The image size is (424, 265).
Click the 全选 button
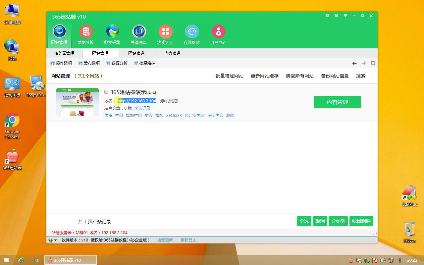[304, 221]
